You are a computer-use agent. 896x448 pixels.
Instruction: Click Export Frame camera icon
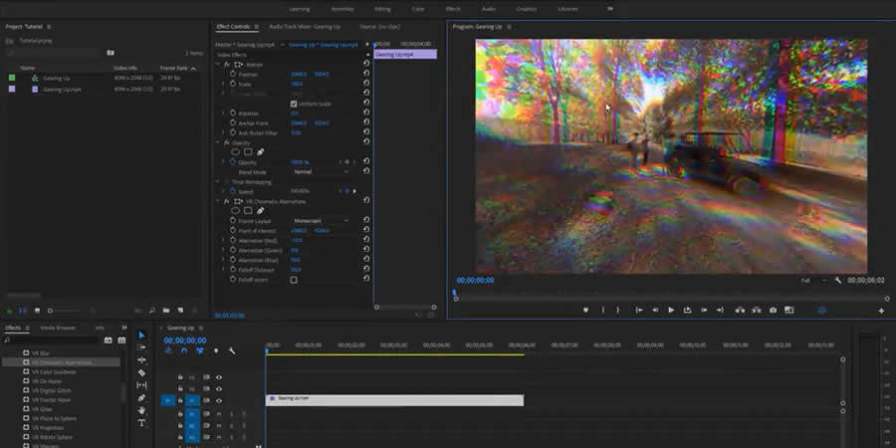(773, 310)
